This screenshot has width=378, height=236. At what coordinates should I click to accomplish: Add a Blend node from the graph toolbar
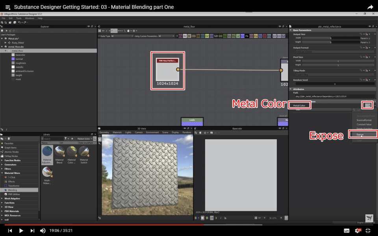185,36
